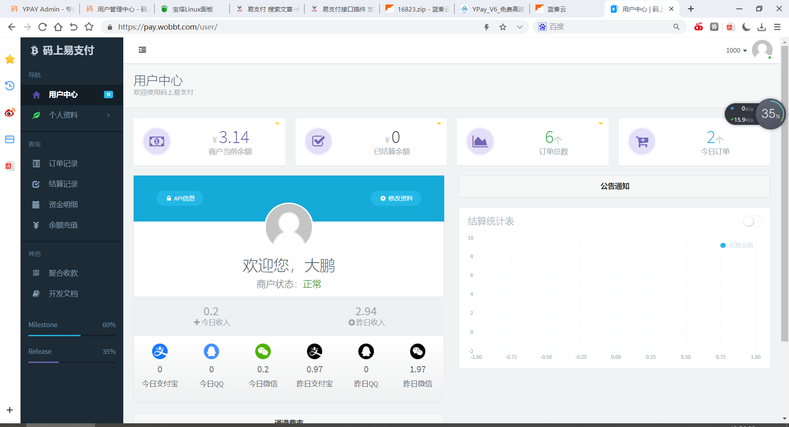
Task: Open the user avatar at top right
Action: tap(762, 50)
